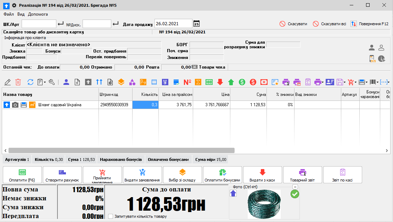
Task: Open the Допомога menu
Action: 38,14
